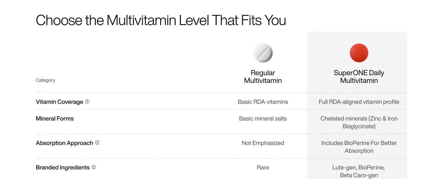Click 'Lute-gen, BioPerine, Beta Caro-gen' text
The image size is (443, 179).
[359, 171]
